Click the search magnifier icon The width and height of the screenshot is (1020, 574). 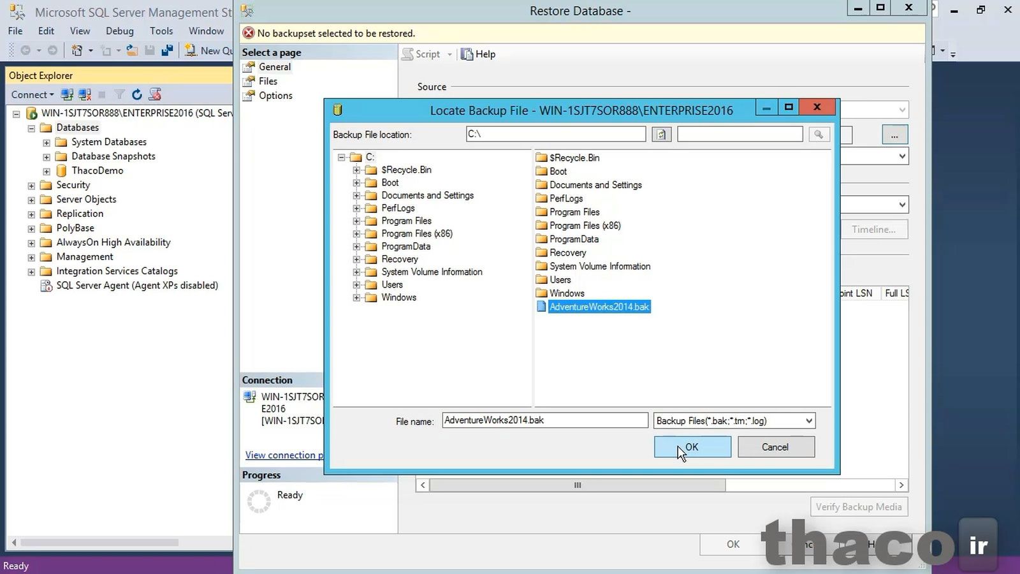click(x=819, y=134)
